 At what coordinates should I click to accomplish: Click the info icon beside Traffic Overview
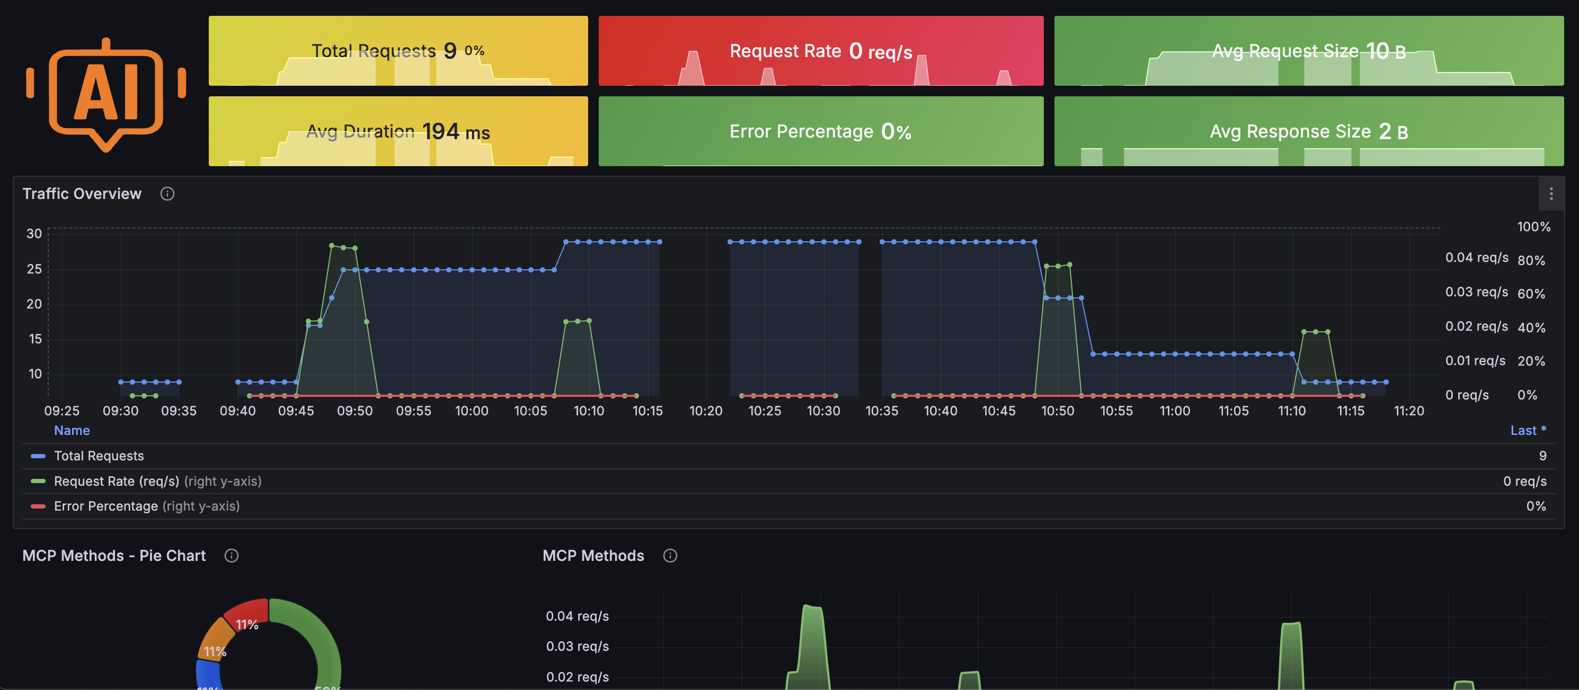(166, 194)
